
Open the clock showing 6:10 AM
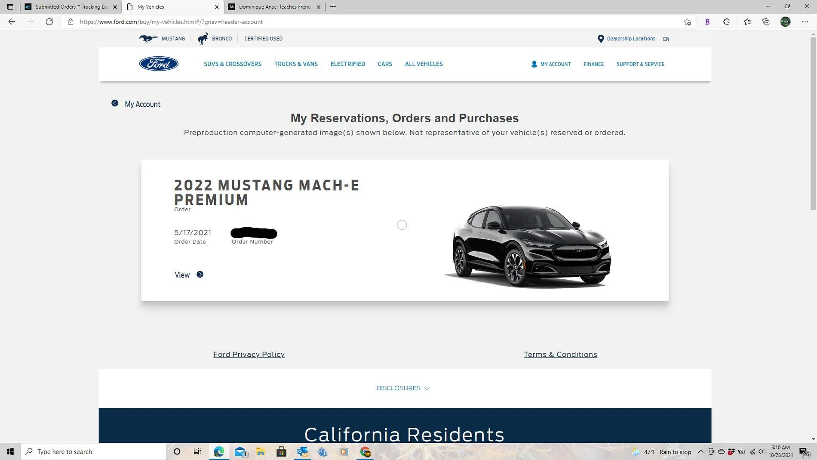[780, 451]
